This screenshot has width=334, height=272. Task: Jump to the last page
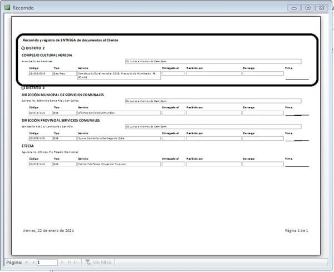(68, 261)
